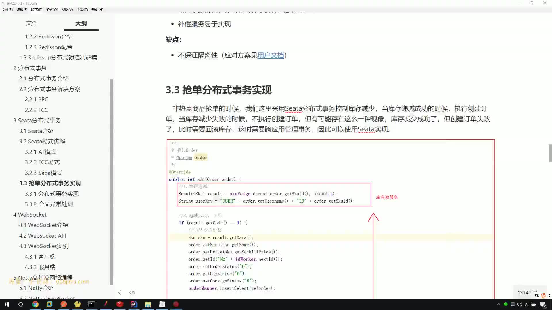
Task: Jump to 3.2.2 TCC模式
Action: [x=42, y=162]
